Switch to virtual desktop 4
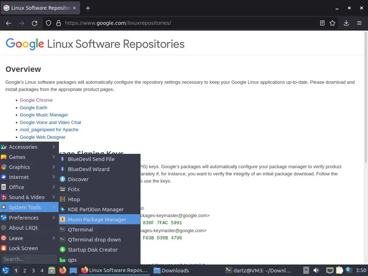Image resolution: width=368 pixels, height=276 pixels. 42,271
